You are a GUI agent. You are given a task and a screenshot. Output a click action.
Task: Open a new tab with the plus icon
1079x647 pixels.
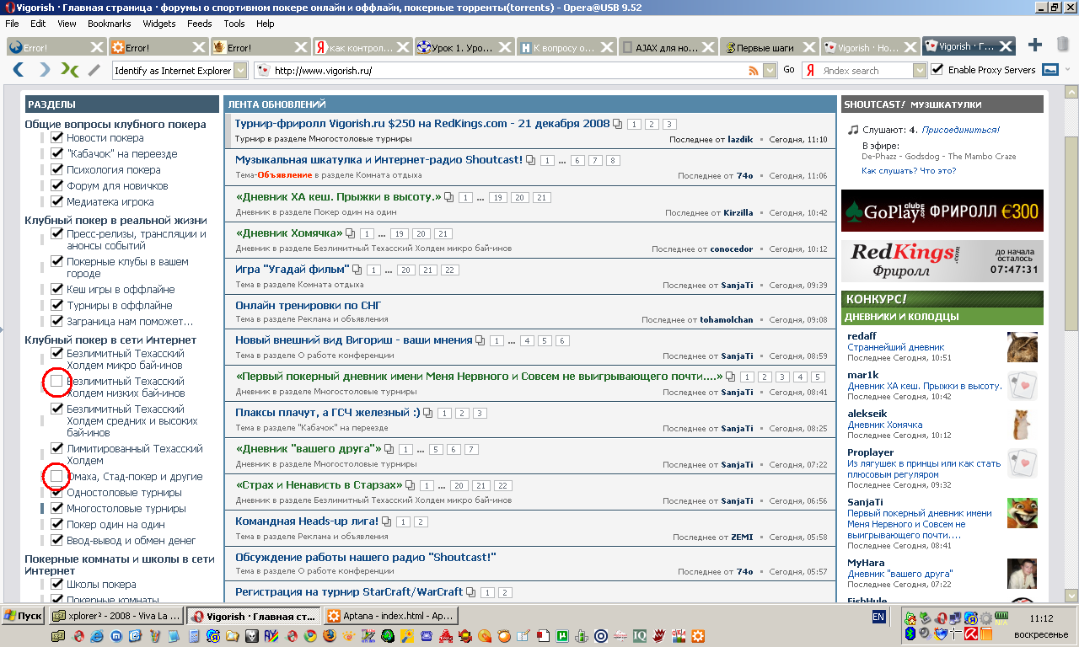click(x=1035, y=45)
